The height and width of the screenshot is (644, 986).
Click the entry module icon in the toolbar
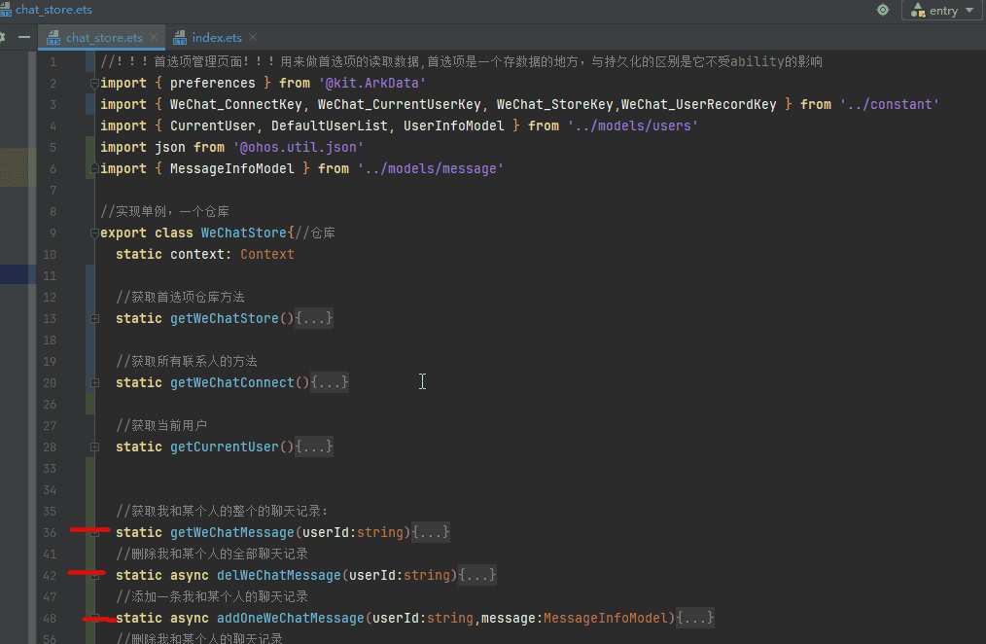[x=917, y=11]
